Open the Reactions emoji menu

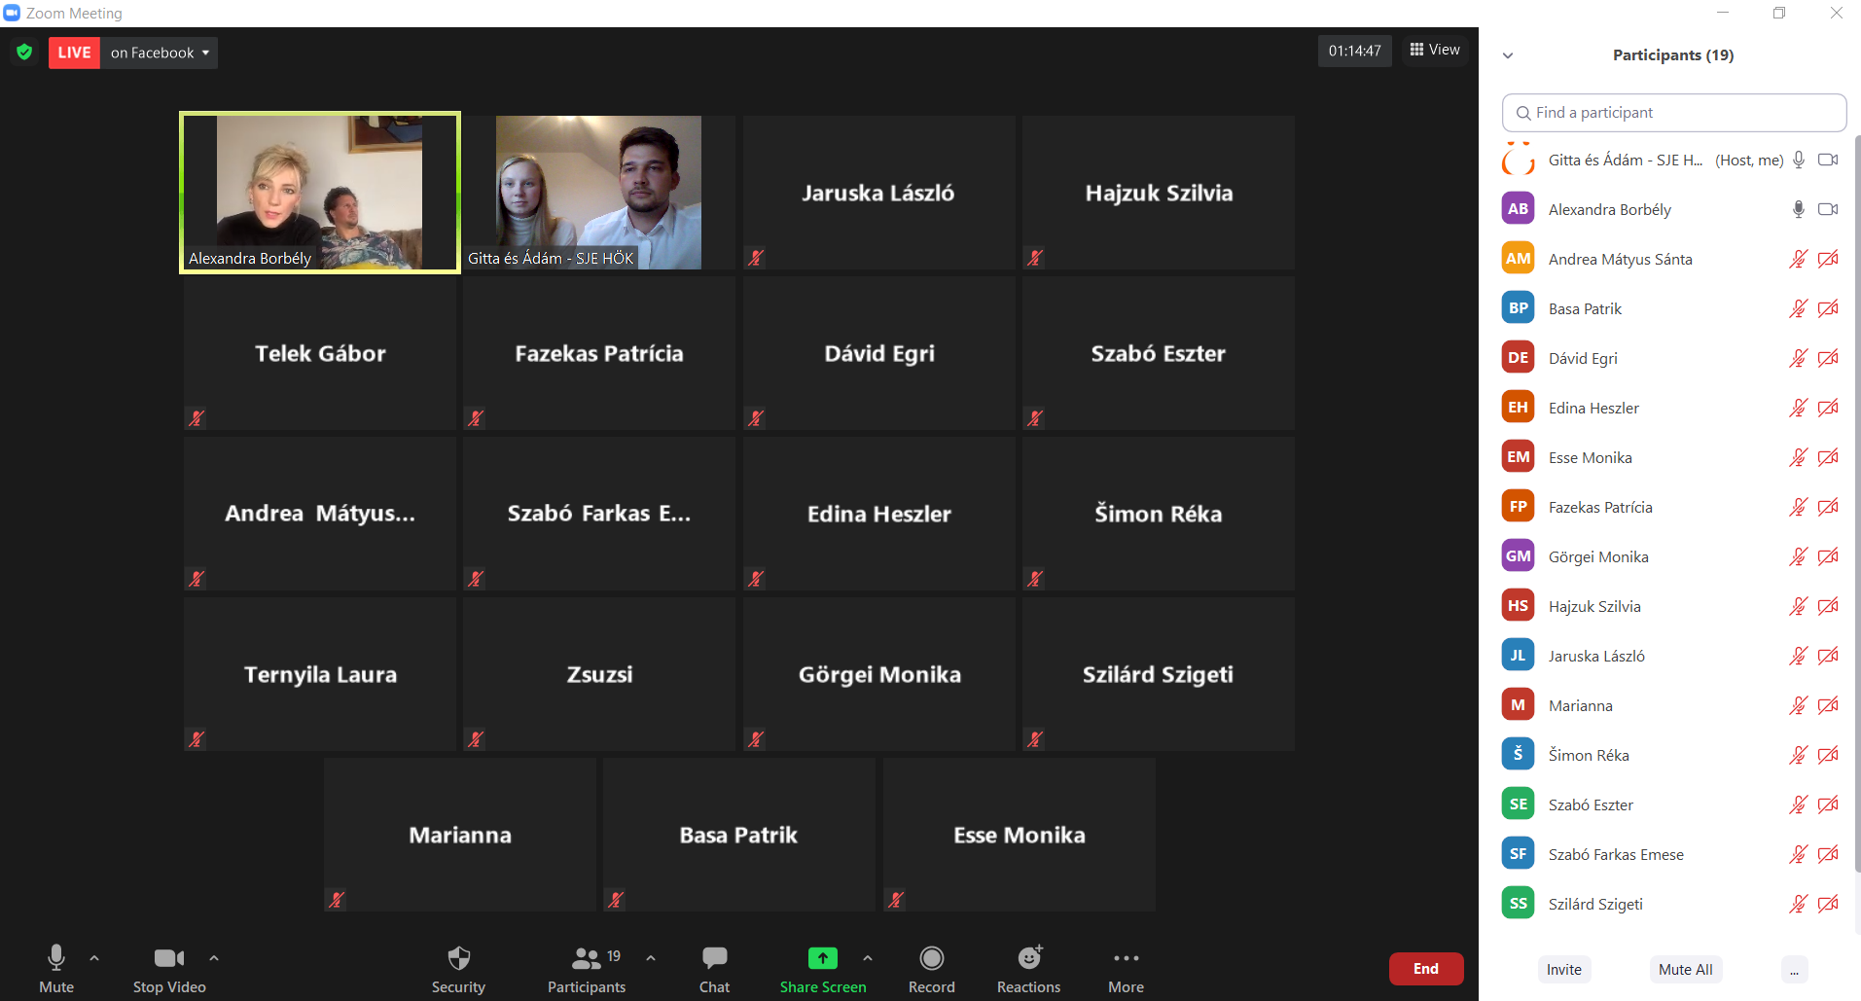point(1028,969)
